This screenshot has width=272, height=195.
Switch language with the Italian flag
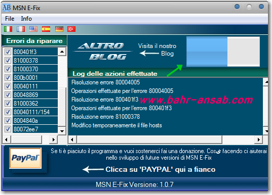coord(8,29)
